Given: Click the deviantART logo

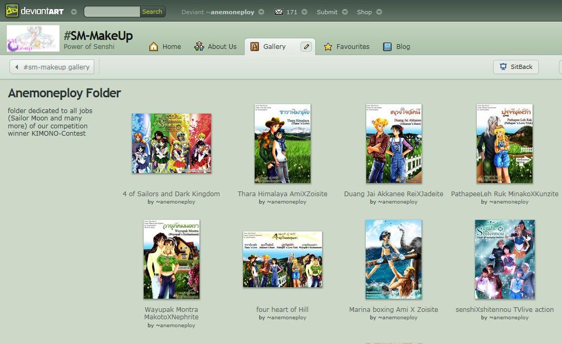Looking at the screenshot, I should [x=35, y=11].
